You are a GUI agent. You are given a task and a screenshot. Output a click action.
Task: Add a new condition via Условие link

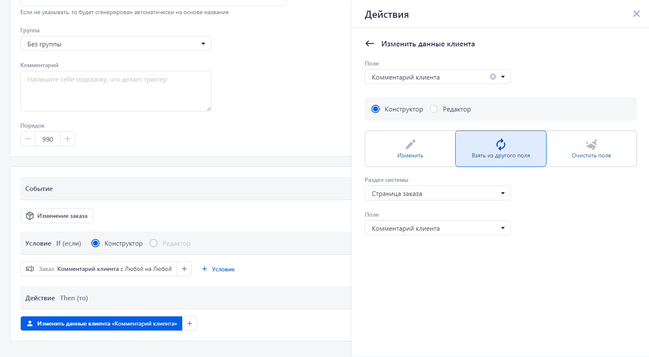point(218,269)
